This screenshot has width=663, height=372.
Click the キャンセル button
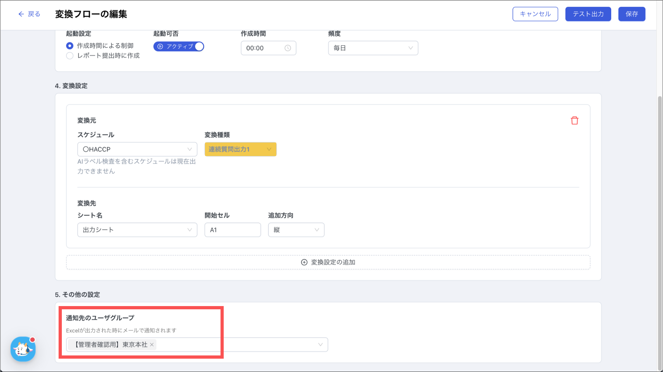coord(535,14)
